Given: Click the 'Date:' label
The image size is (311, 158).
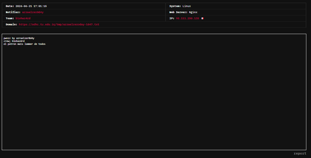Looking at the screenshot, I should click(10, 6).
